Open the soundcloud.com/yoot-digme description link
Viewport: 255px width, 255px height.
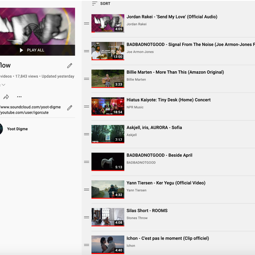click(30, 107)
